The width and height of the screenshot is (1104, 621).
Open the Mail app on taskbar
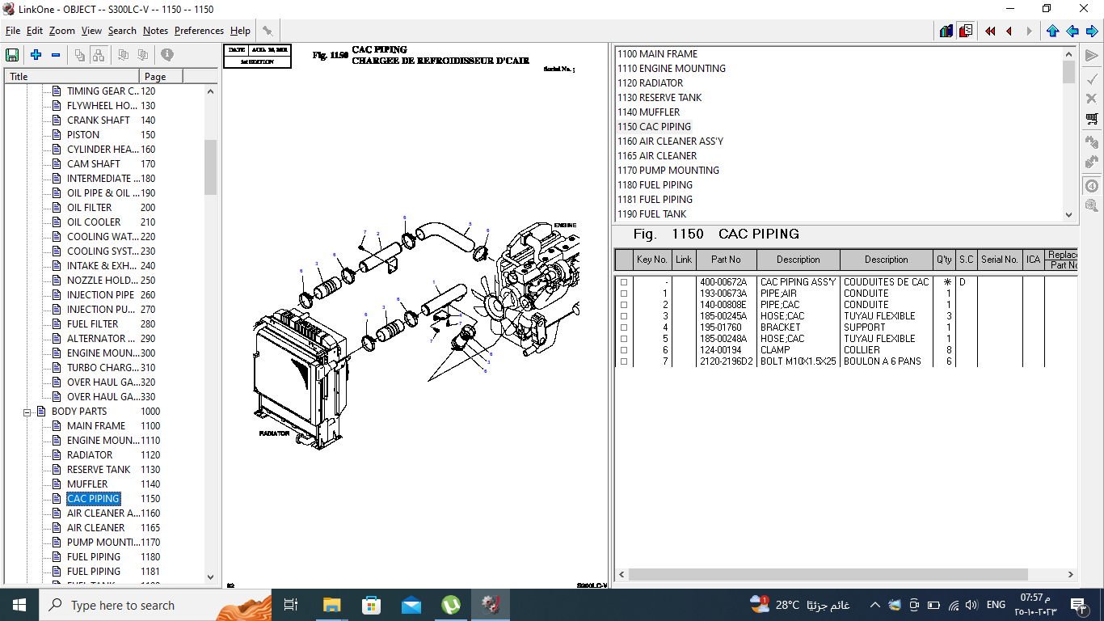pyautogui.click(x=411, y=605)
